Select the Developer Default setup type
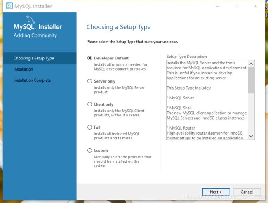The height and width of the screenshot is (203, 268). click(89, 58)
